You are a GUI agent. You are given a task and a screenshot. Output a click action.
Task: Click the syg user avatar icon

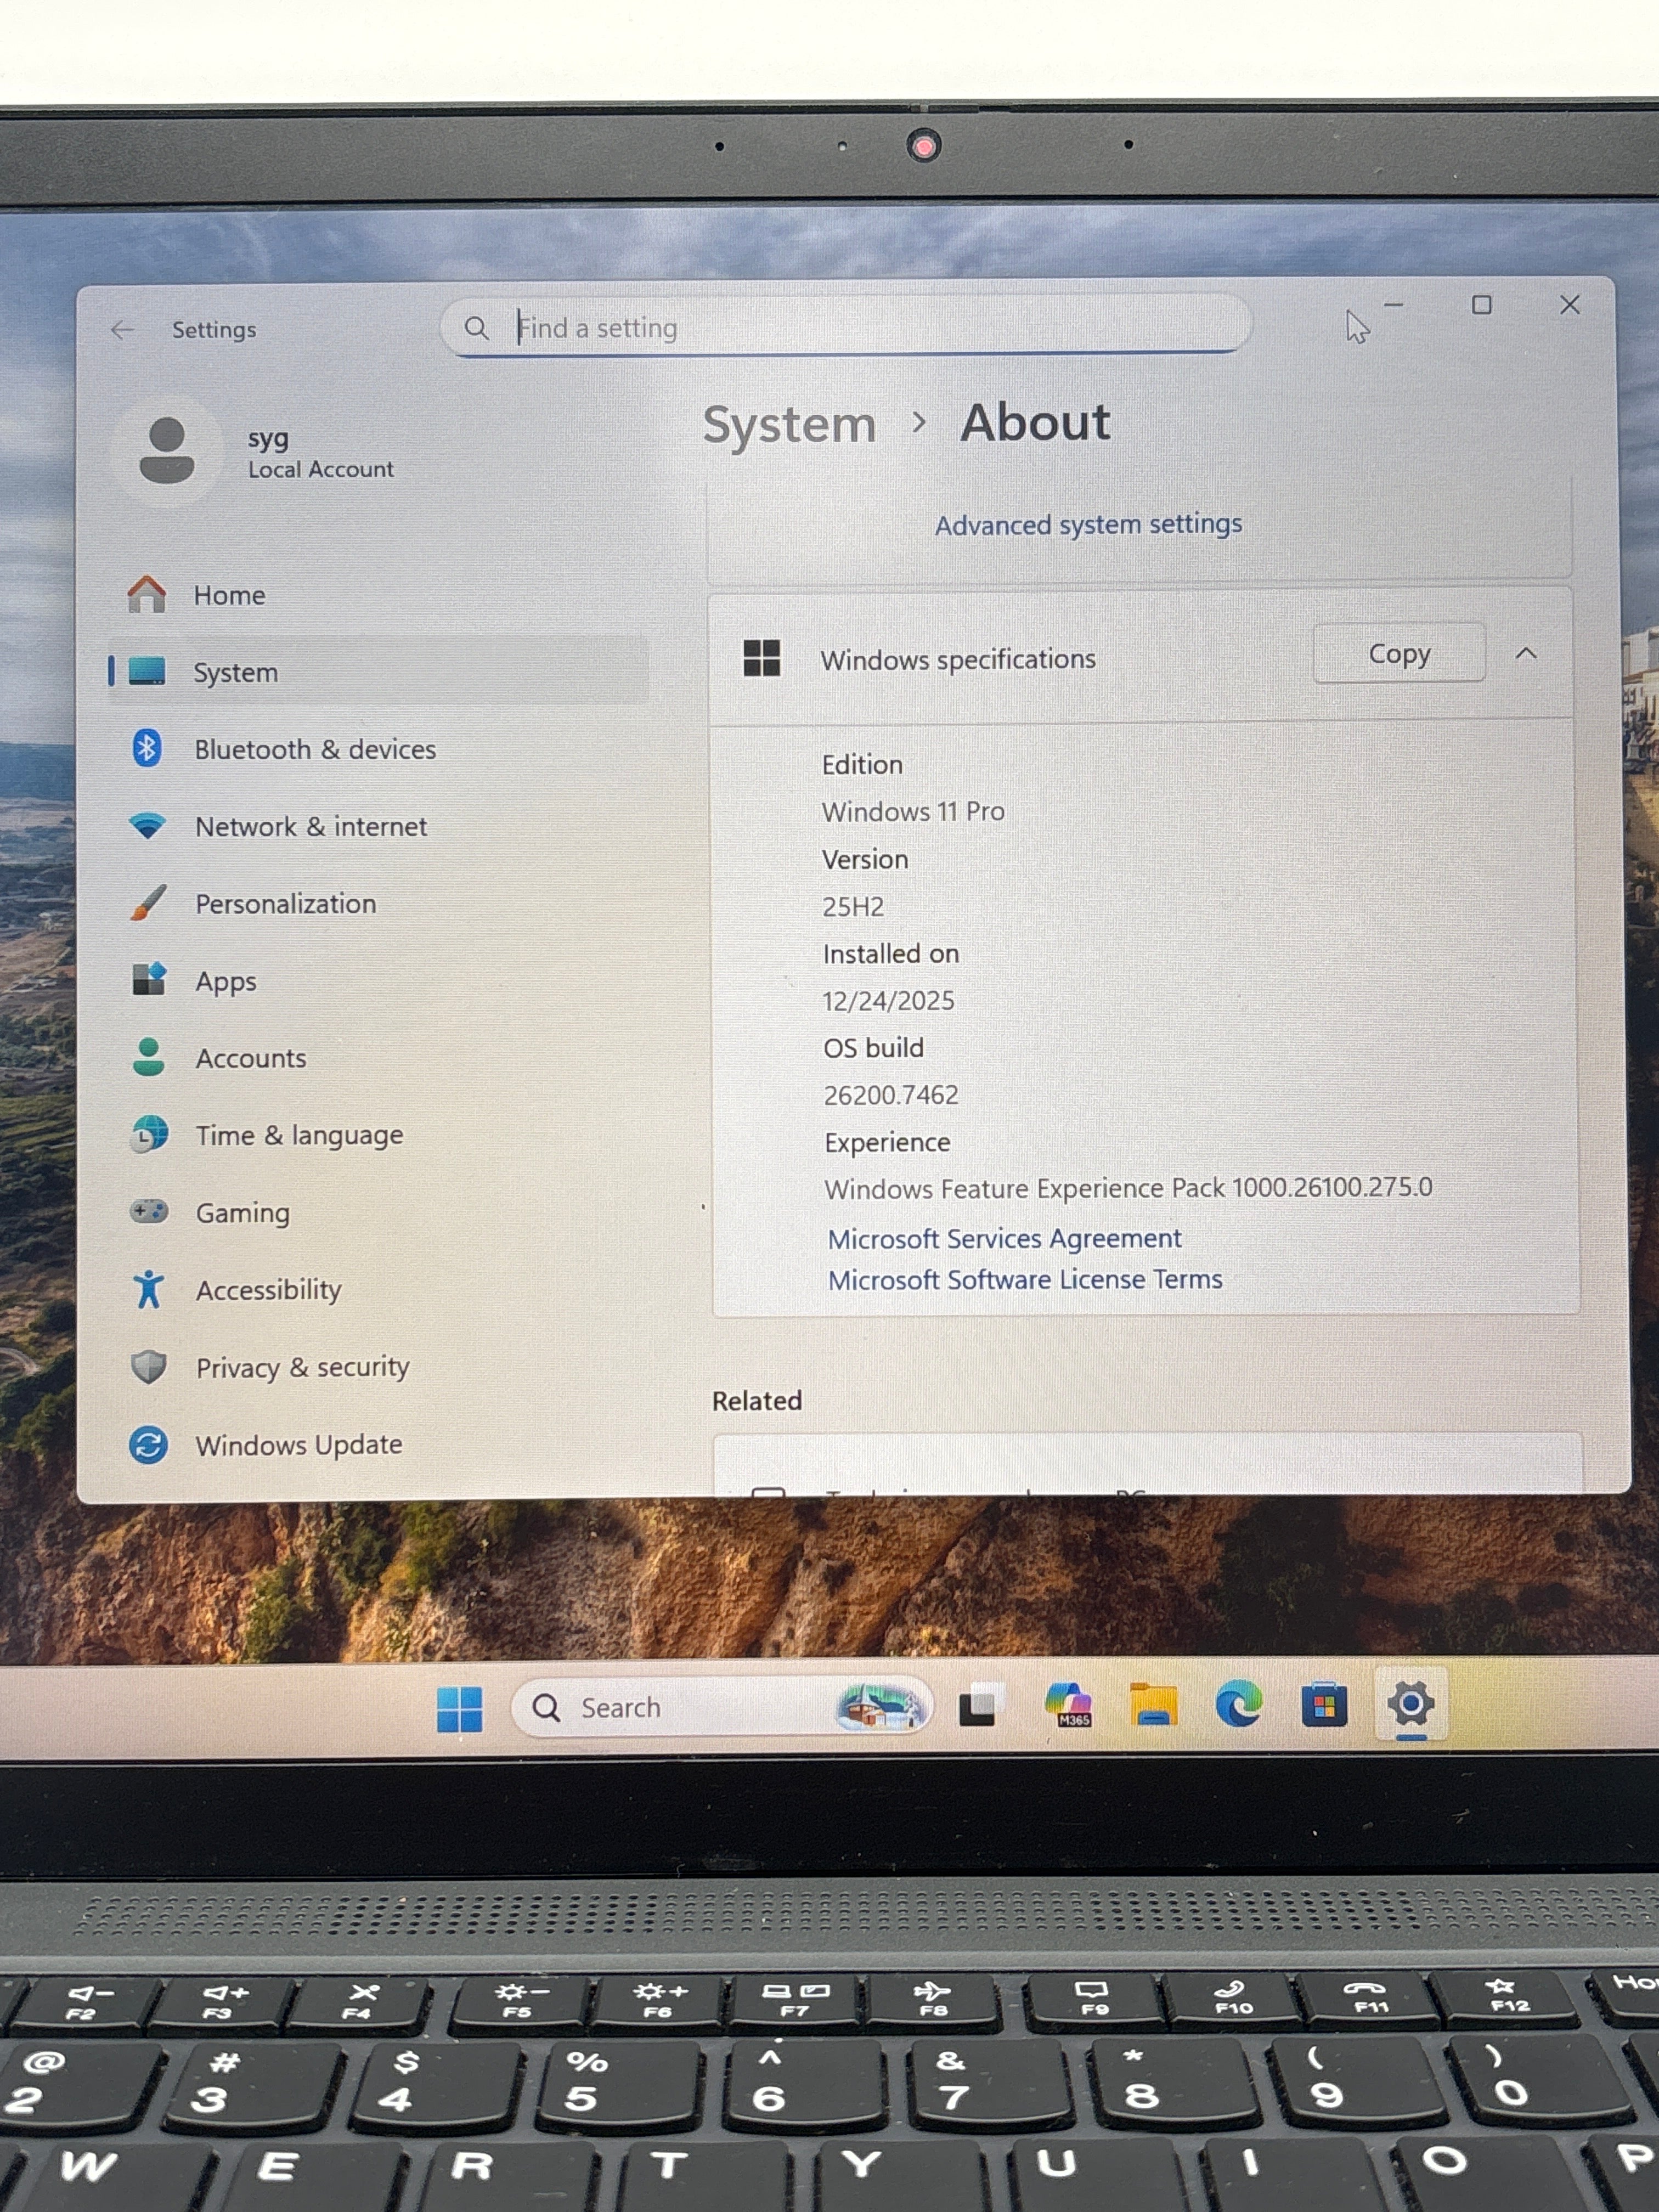(166, 451)
